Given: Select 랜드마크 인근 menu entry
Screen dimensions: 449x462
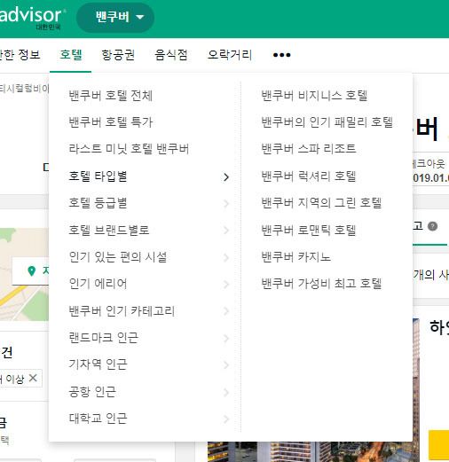Looking at the screenshot, I should pos(103,338).
